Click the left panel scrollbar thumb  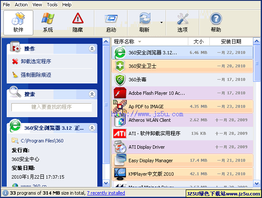pyautogui.click(x=106, y=104)
